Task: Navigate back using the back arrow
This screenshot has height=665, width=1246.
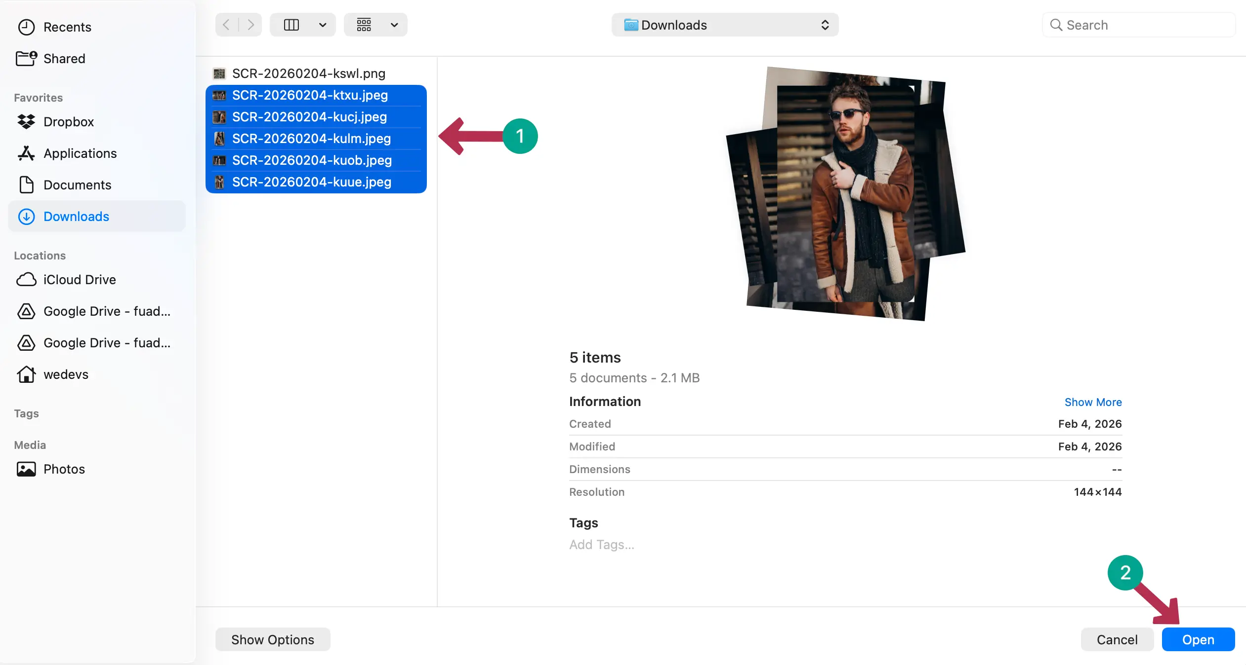Action: [x=226, y=24]
